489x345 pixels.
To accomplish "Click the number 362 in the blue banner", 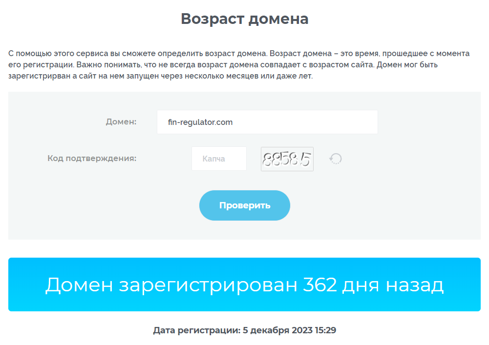I will 320,284.
